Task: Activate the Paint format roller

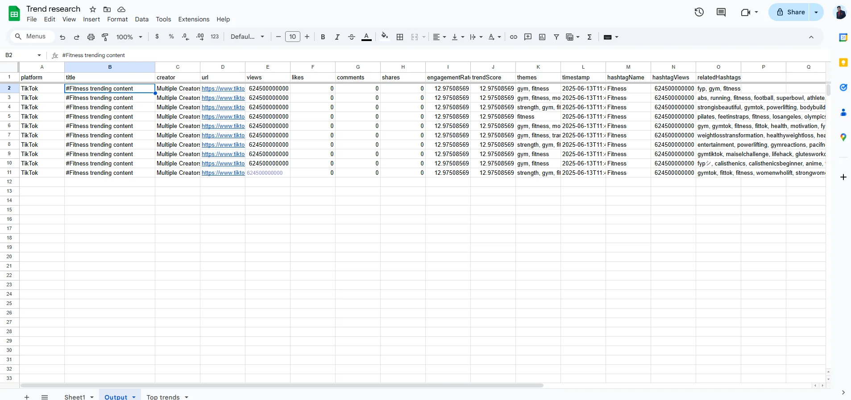Action: coord(105,37)
